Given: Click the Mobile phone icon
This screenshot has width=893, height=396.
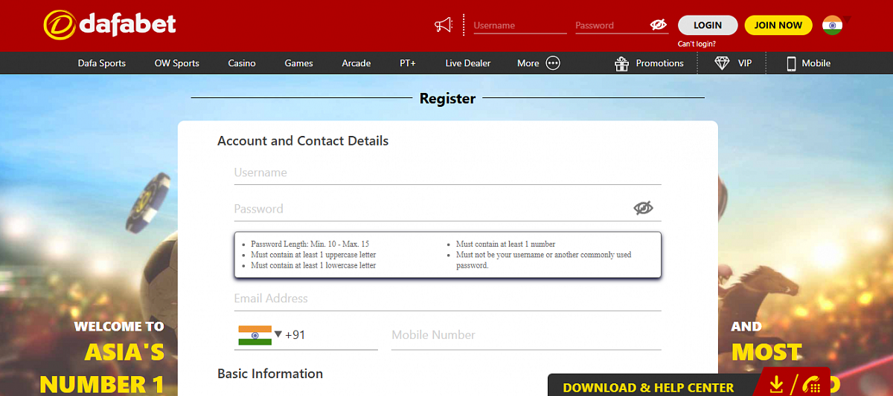Looking at the screenshot, I should click(x=791, y=63).
